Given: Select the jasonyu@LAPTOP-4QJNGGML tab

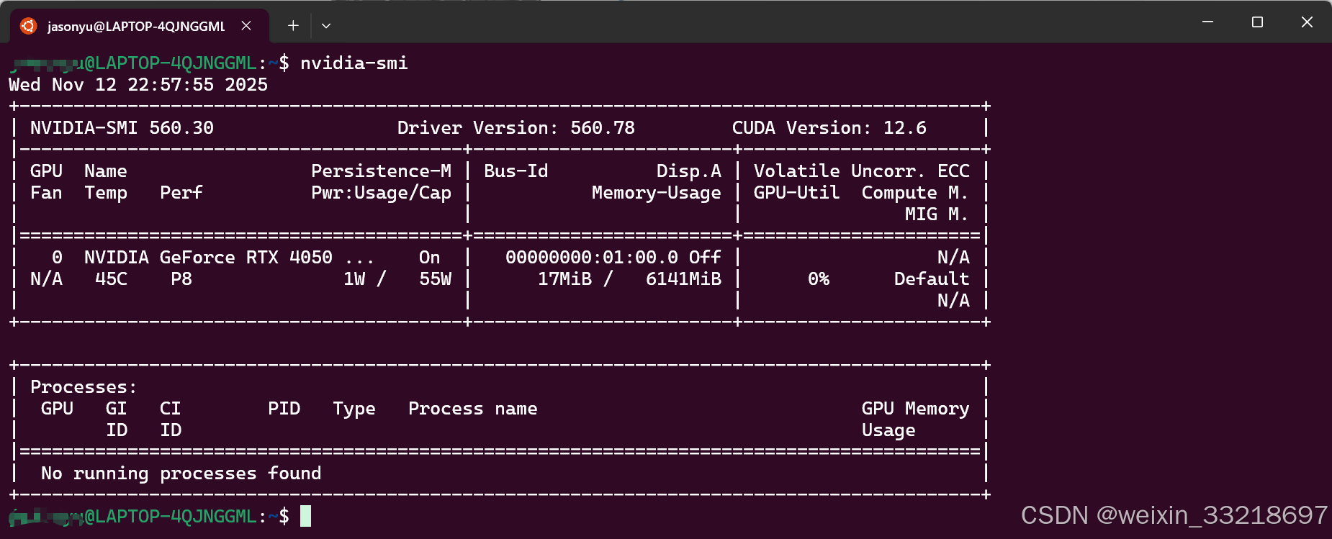Looking at the screenshot, I should point(140,26).
